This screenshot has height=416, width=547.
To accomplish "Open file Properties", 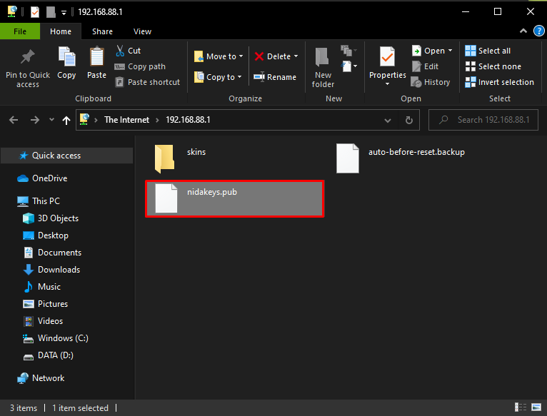I will tap(387, 62).
